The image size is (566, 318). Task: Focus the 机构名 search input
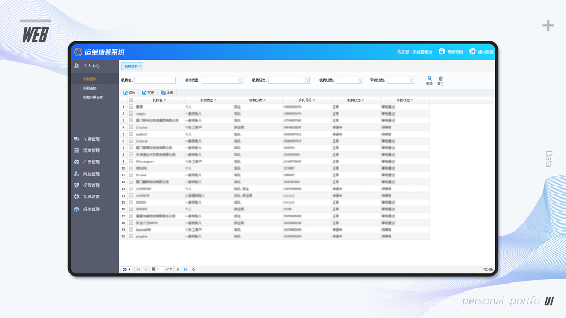[x=155, y=80]
